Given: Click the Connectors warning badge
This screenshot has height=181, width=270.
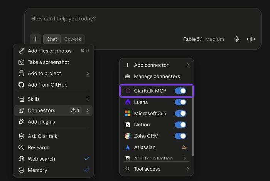Looking at the screenshot, I should pyautogui.click(x=76, y=111).
